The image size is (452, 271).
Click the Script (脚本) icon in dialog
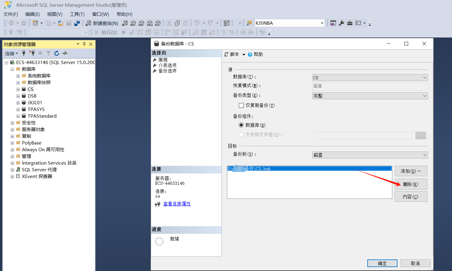[226, 55]
